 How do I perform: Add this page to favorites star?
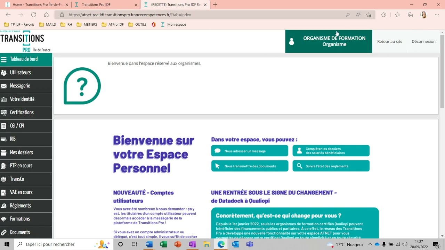coord(369,15)
